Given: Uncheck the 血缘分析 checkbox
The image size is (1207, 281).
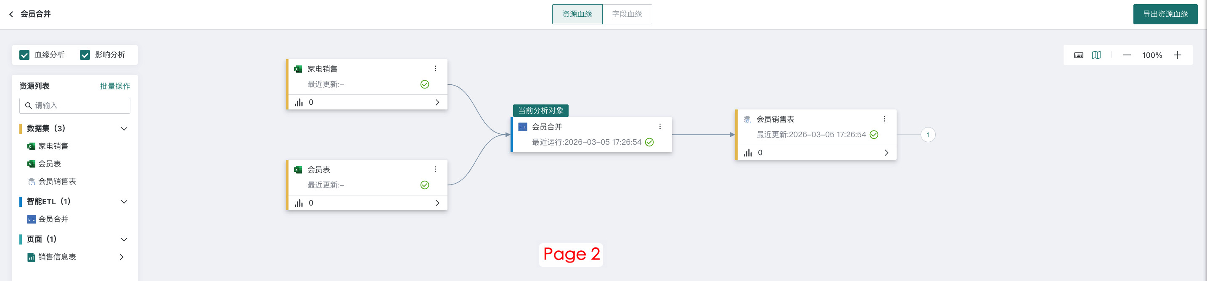Looking at the screenshot, I should pos(24,55).
